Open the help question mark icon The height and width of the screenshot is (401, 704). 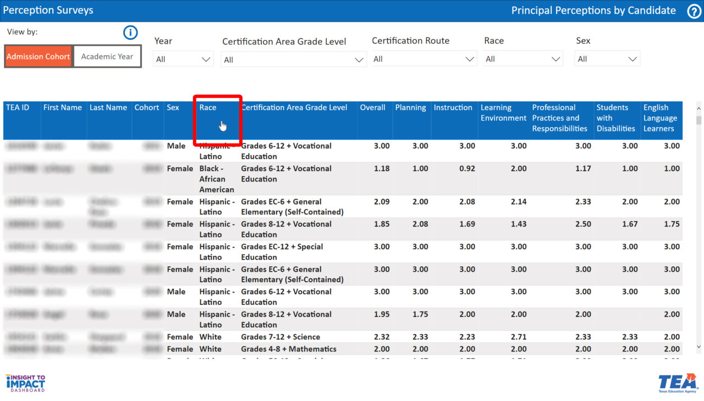694,11
